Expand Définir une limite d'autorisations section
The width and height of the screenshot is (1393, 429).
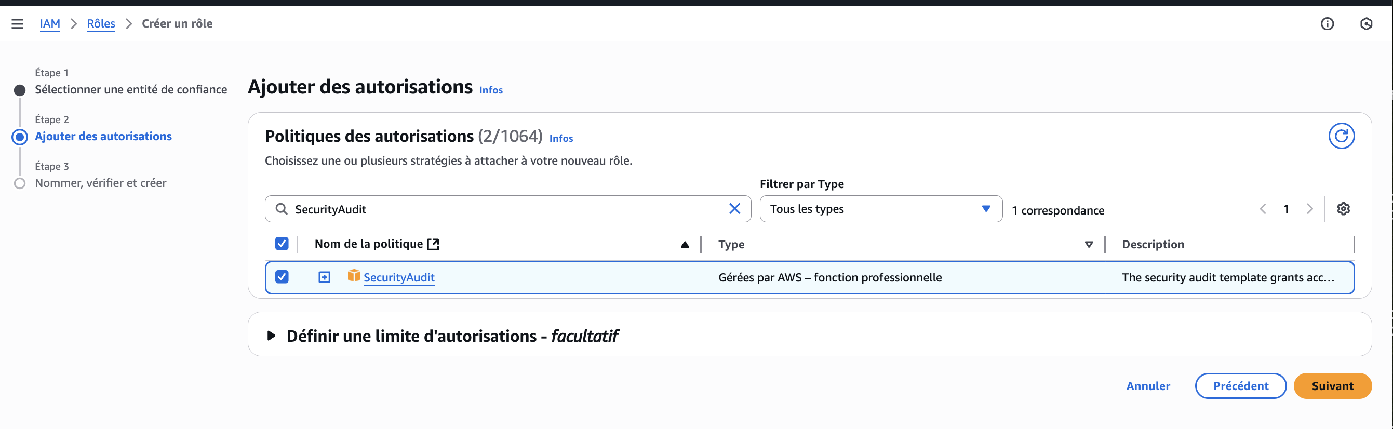[x=272, y=336]
